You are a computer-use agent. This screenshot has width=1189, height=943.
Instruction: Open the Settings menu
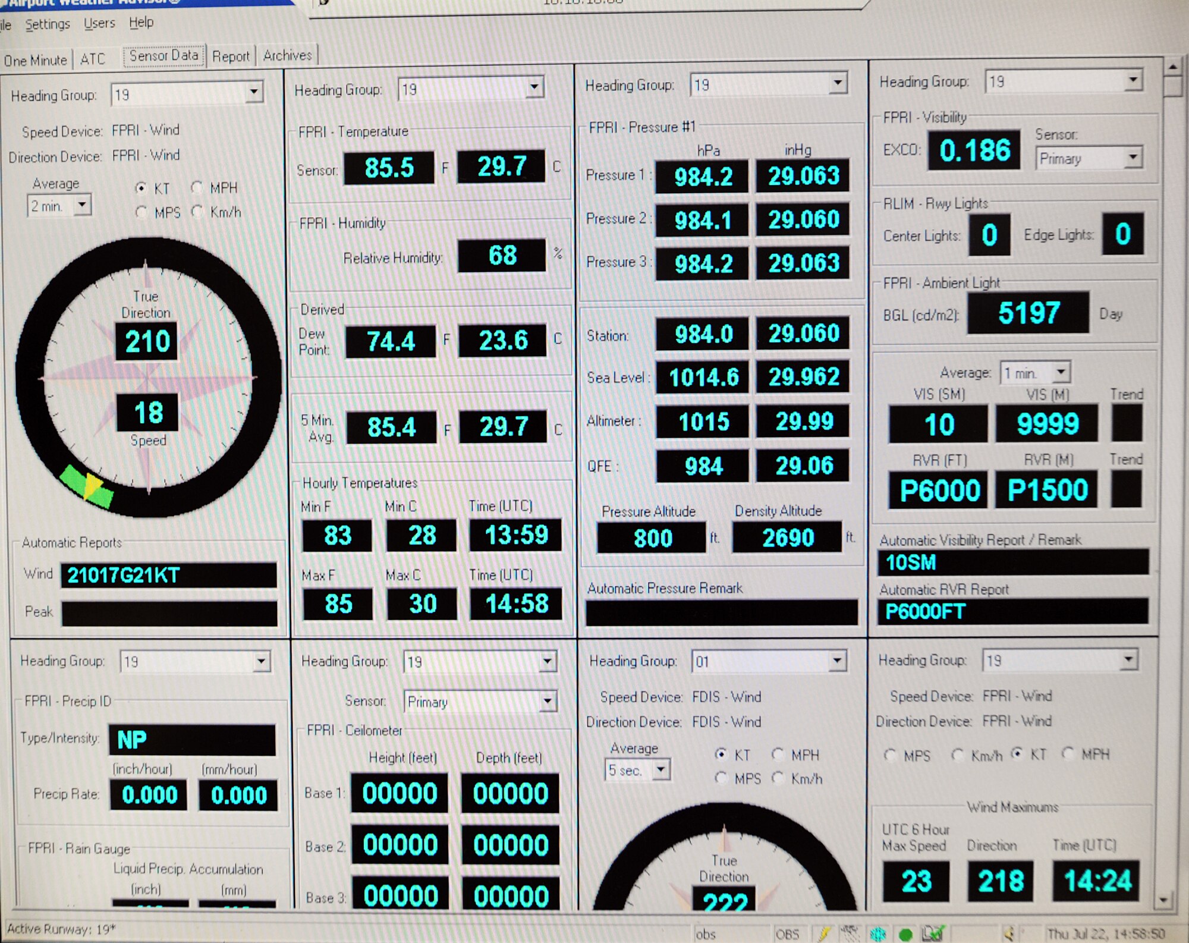47,24
